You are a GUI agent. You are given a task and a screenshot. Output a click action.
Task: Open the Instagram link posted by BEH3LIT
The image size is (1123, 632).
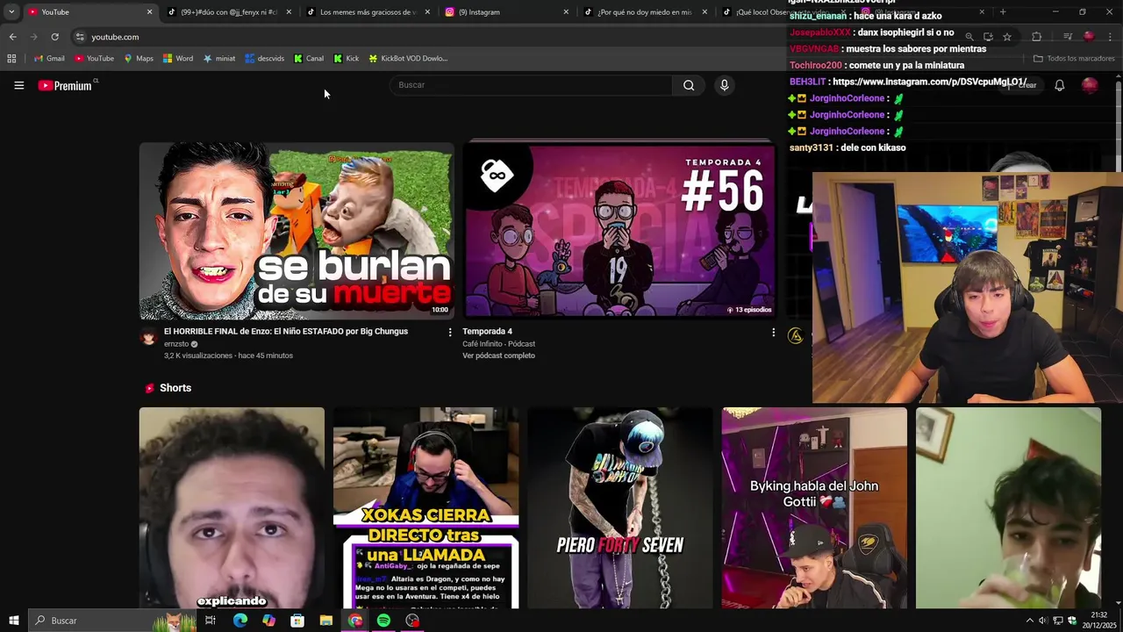point(930,82)
